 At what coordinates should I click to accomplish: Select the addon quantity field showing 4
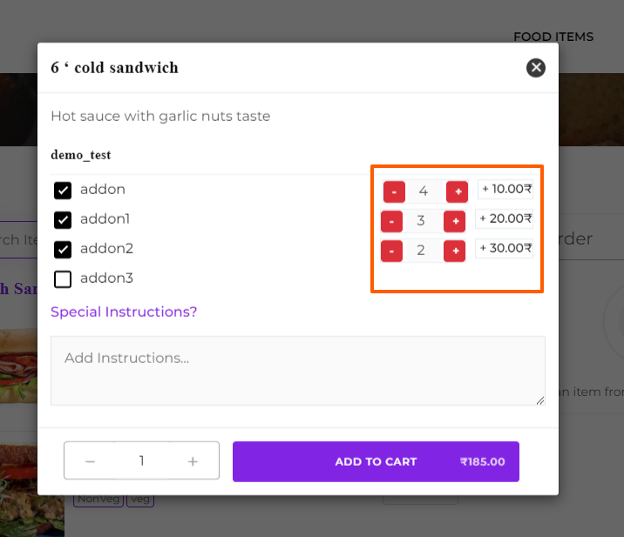point(424,191)
